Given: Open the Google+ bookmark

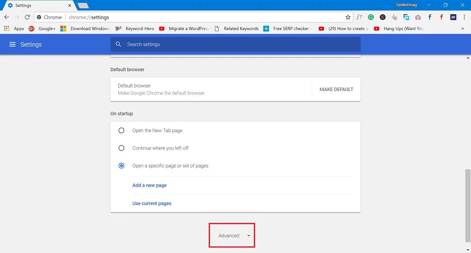Looking at the screenshot, I should tap(42, 29).
